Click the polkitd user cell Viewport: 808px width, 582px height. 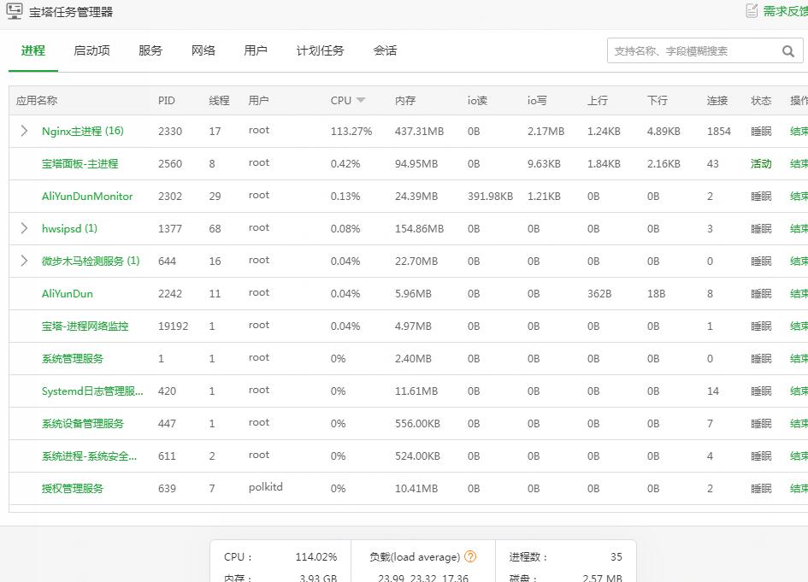(x=266, y=487)
